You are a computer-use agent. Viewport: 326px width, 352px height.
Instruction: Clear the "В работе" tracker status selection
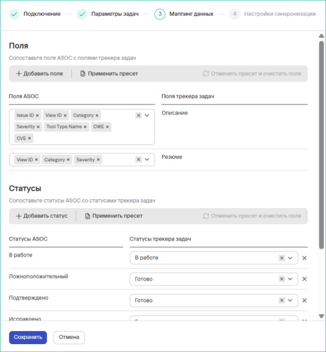[x=281, y=258]
